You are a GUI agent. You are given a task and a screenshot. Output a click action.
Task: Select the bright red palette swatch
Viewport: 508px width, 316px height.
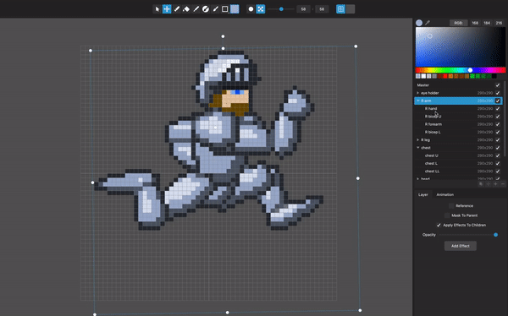point(445,76)
